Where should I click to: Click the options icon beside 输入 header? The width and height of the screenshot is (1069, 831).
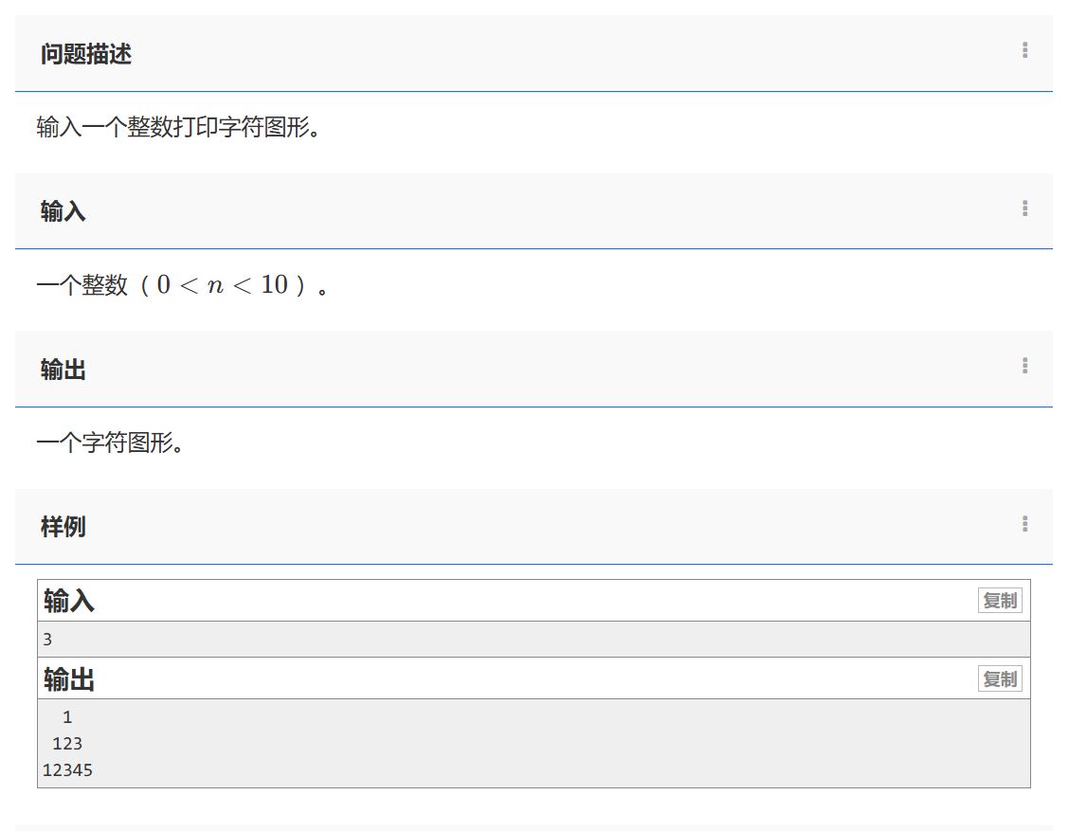(1024, 208)
